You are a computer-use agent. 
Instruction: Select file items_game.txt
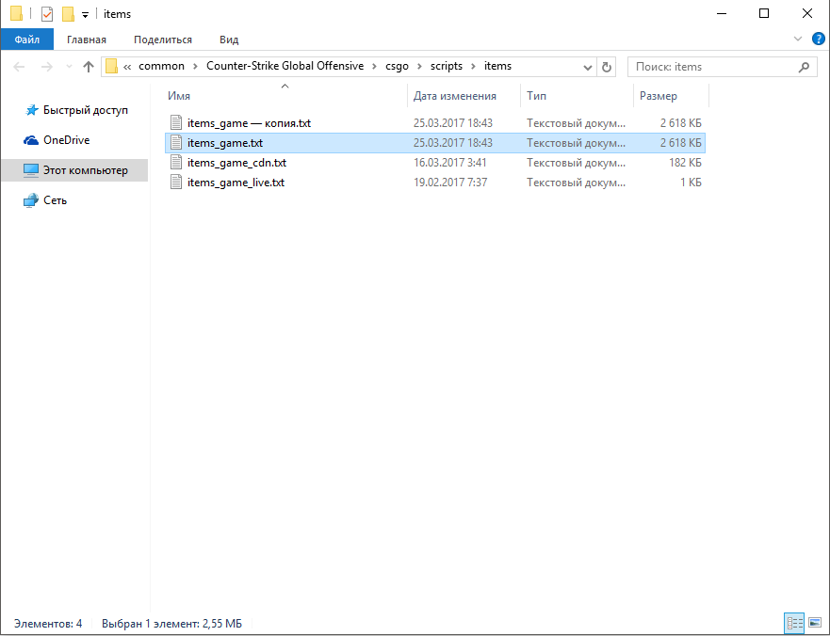435,143
